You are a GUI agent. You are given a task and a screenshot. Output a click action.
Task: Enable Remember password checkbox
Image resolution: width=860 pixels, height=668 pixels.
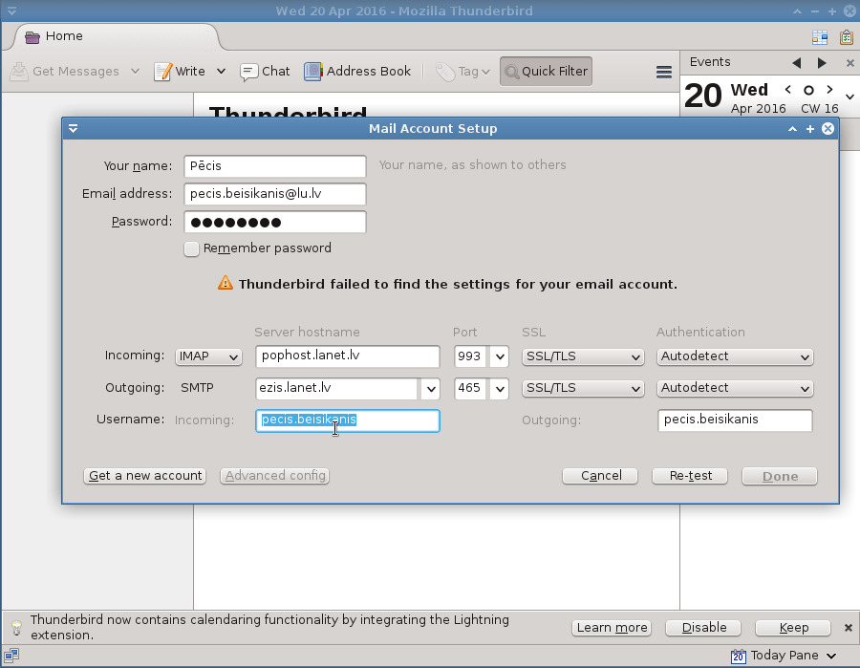tap(191, 249)
